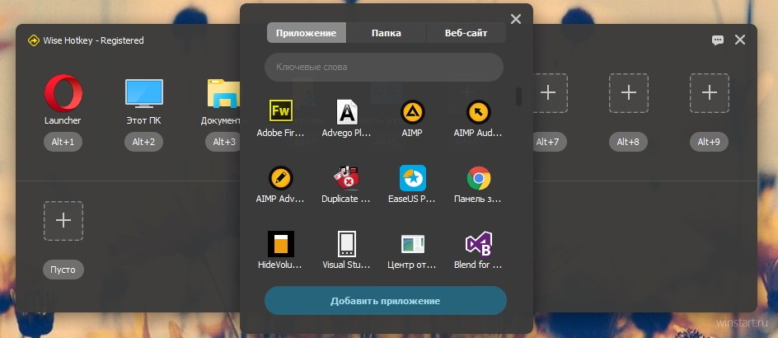Click the Opera Launcher icon
The height and width of the screenshot is (338, 778).
pos(63,93)
